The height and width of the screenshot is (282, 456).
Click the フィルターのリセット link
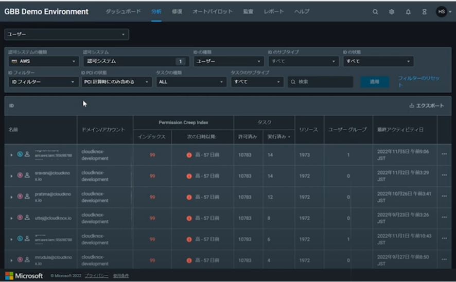[x=418, y=81]
